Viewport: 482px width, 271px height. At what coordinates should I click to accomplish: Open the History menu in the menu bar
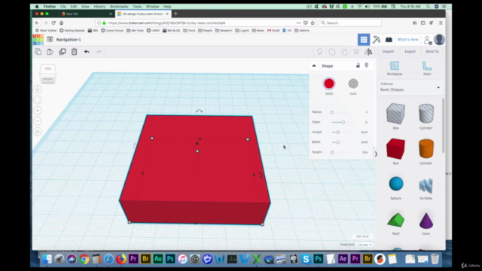click(x=99, y=7)
